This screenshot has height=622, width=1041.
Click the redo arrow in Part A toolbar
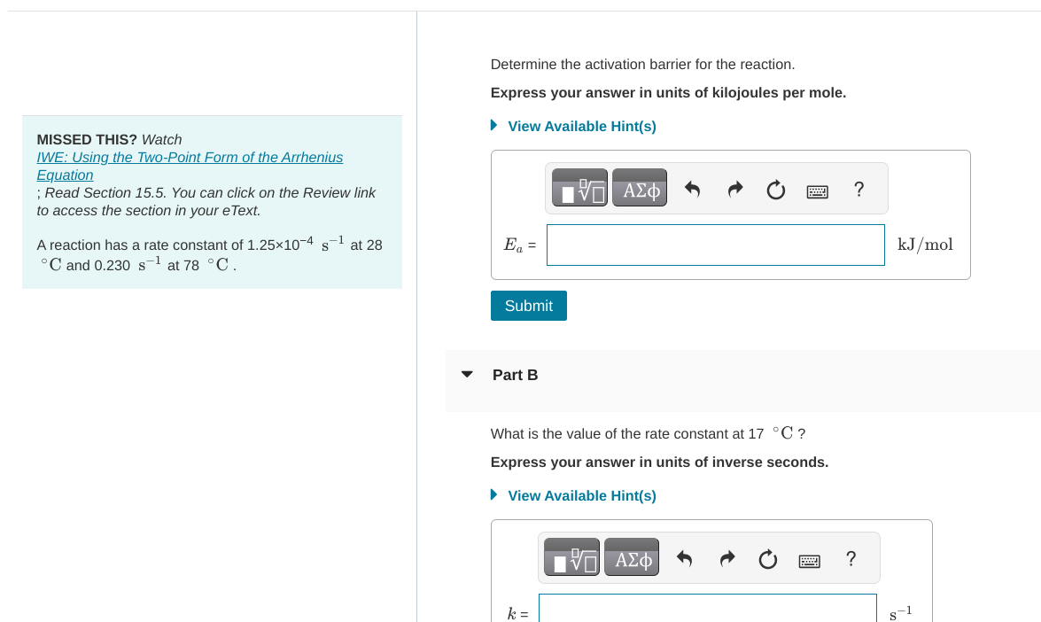pos(734,189)
